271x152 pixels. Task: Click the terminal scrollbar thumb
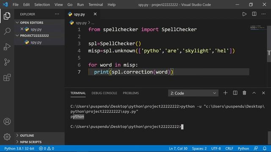[269, 138]
